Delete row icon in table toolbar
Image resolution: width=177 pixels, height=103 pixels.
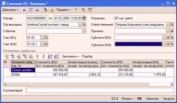coord(25,56)
